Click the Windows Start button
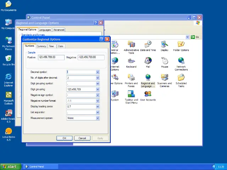This screenshot has width=227, height=170. [10, 166]
